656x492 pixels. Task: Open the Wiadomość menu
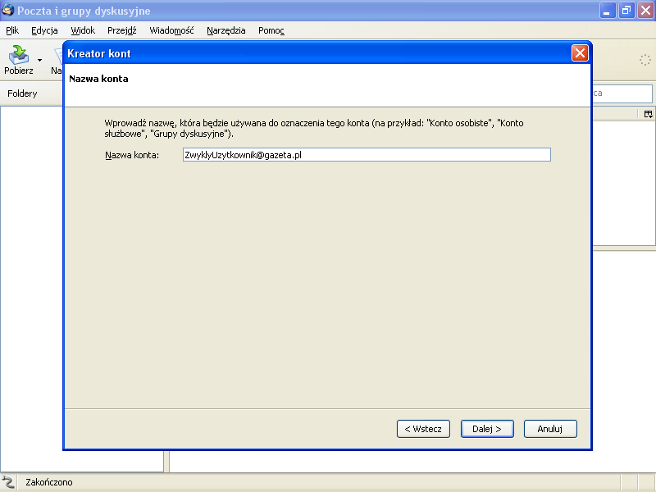[171, 30]
